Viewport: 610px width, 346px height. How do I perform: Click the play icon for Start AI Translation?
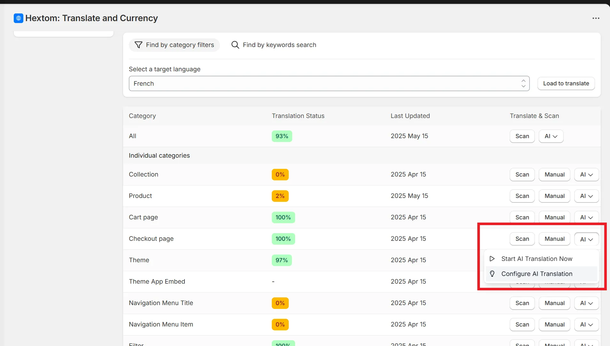(x=492, y=259)
